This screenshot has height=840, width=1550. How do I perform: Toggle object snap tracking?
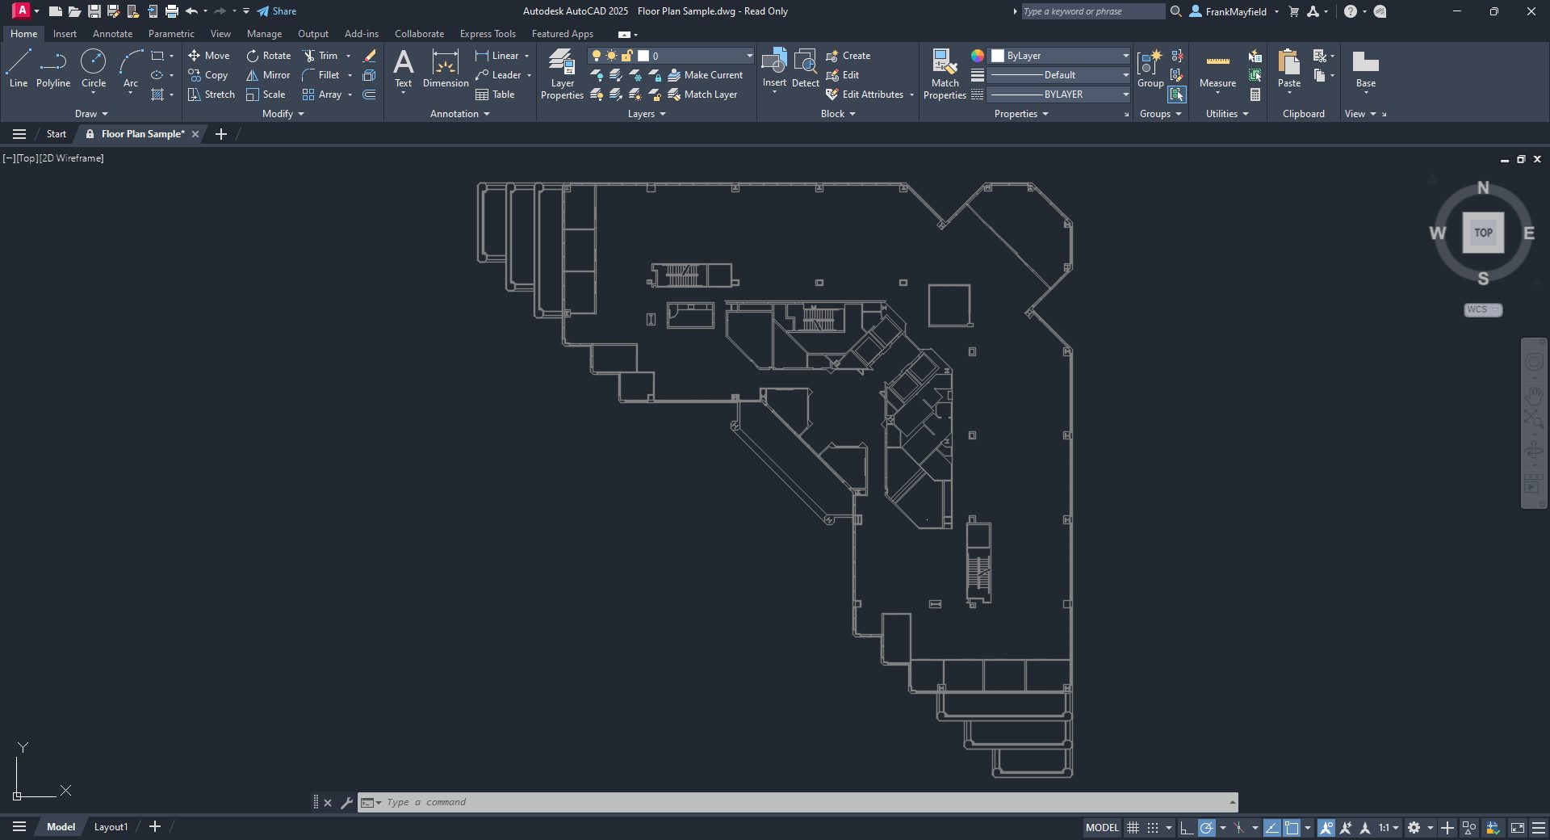coord(1271,828)
